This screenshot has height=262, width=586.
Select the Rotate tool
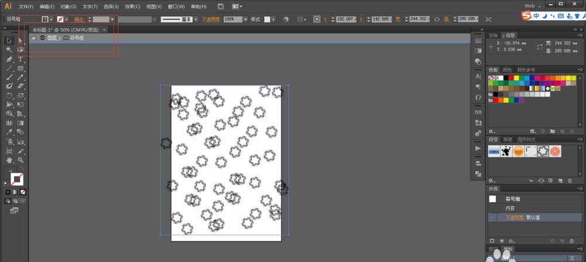click(9, 95)
